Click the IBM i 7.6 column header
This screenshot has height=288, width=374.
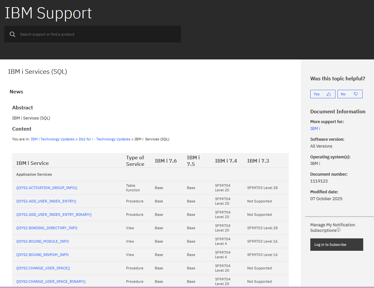[x=166, y=161]
